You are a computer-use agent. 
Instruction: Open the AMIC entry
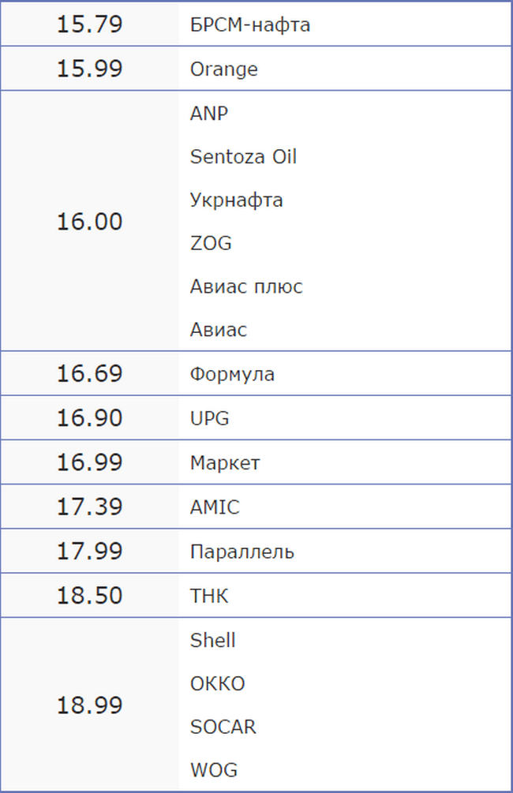(215, 507)
